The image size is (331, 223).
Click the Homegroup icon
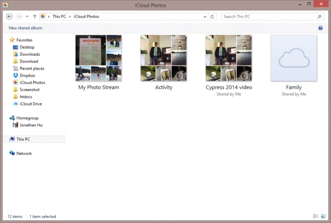point(12,118)
